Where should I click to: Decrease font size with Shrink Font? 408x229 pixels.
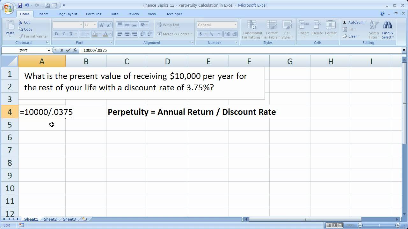[x=109, y=25]
